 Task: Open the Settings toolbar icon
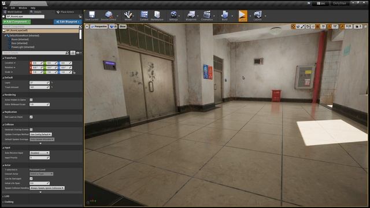[x=173, y=14]
